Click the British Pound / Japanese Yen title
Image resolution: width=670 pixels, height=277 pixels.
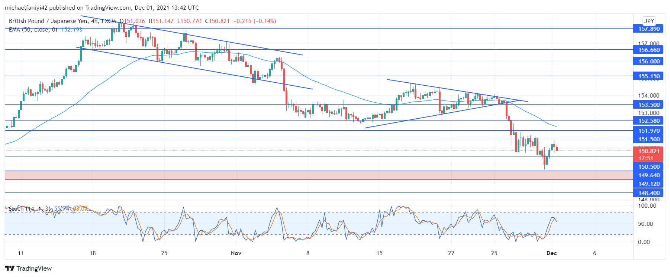49,21
